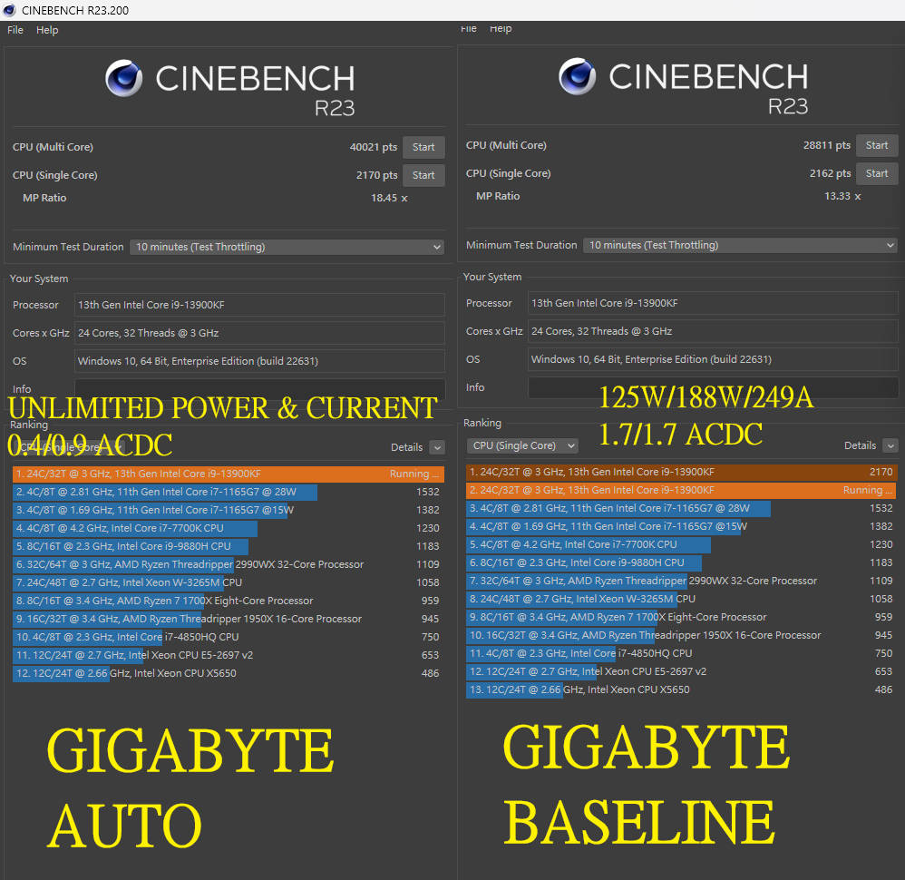Click the left Info input field

click(259, 386)
